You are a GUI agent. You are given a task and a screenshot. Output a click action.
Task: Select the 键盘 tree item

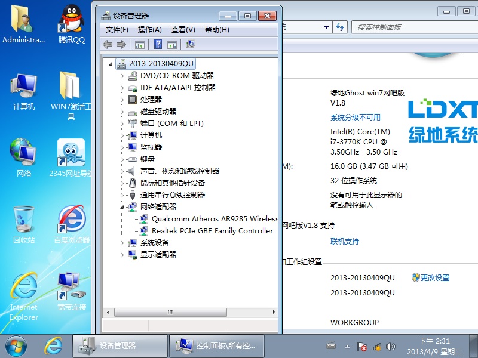pyautogui.click(x=141, y=159)
